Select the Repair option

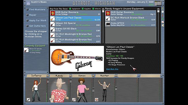[x=33, y=15]
